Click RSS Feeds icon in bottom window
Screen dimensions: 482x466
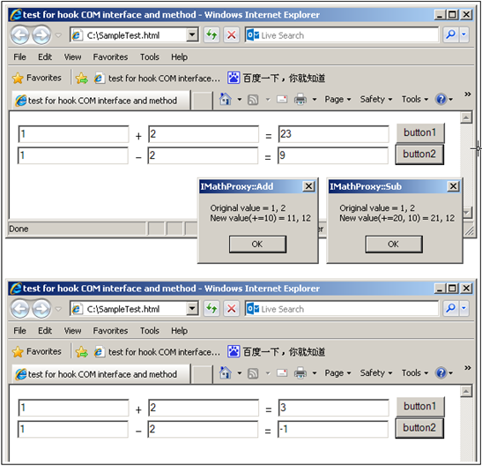tap(253, 373)
